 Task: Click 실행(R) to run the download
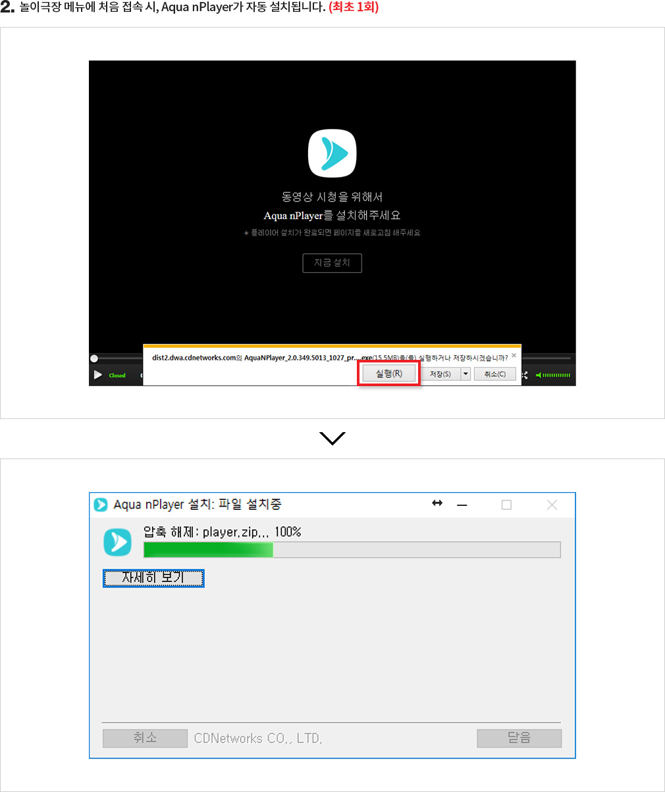click(x=388, y=374)
